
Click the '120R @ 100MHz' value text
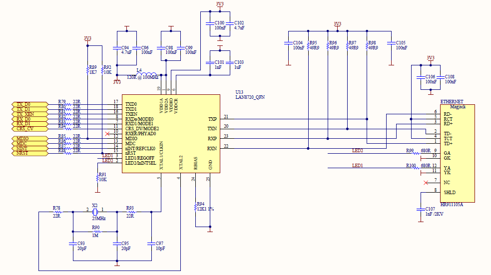142,77
